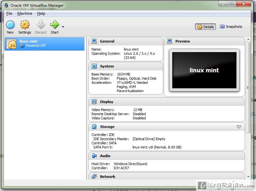Switch to the Snapshots view
The height and width of the screenshot is (191, 256).
[x=231, y=27]
